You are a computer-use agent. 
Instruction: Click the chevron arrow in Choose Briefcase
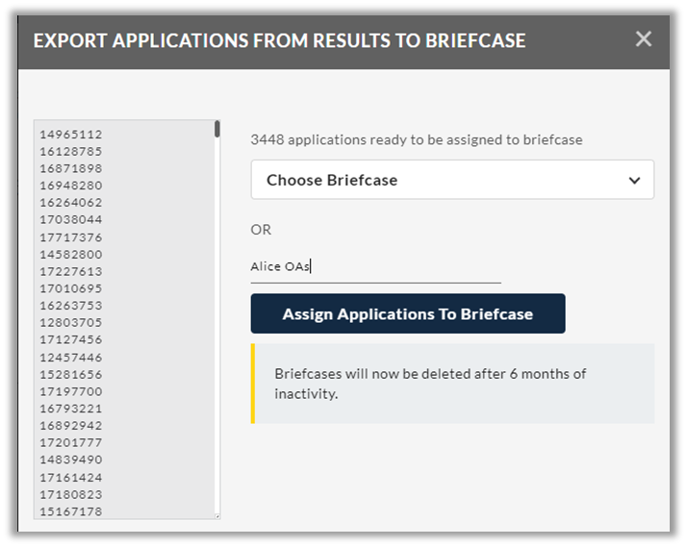[634, 181]
